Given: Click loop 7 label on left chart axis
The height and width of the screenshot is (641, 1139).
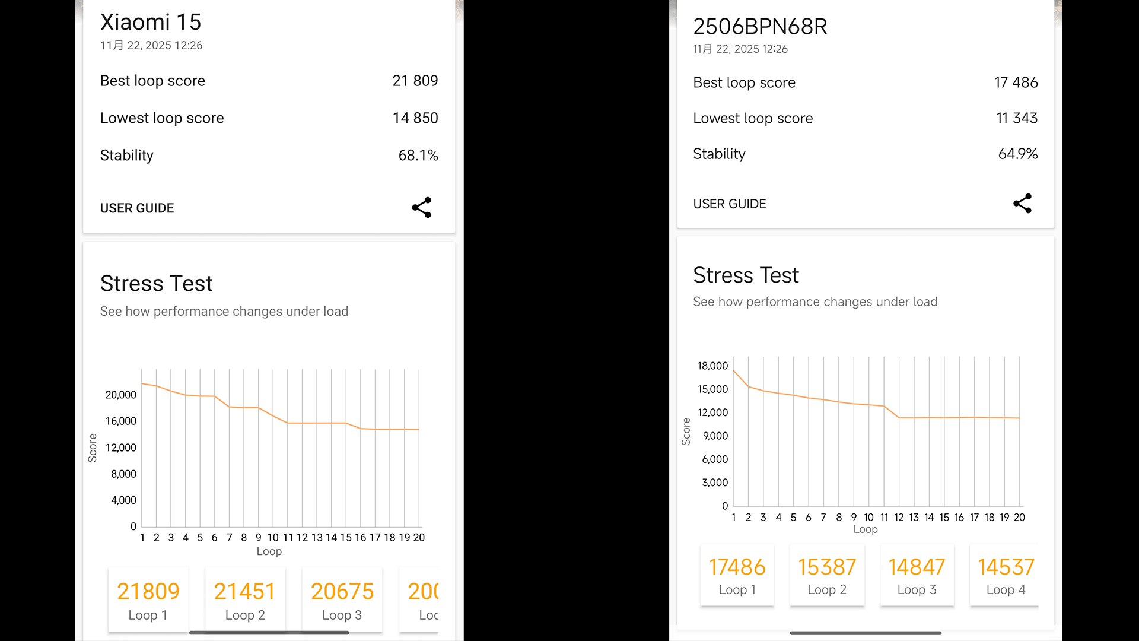Looking at the screenshot, I should pos(229,538).
